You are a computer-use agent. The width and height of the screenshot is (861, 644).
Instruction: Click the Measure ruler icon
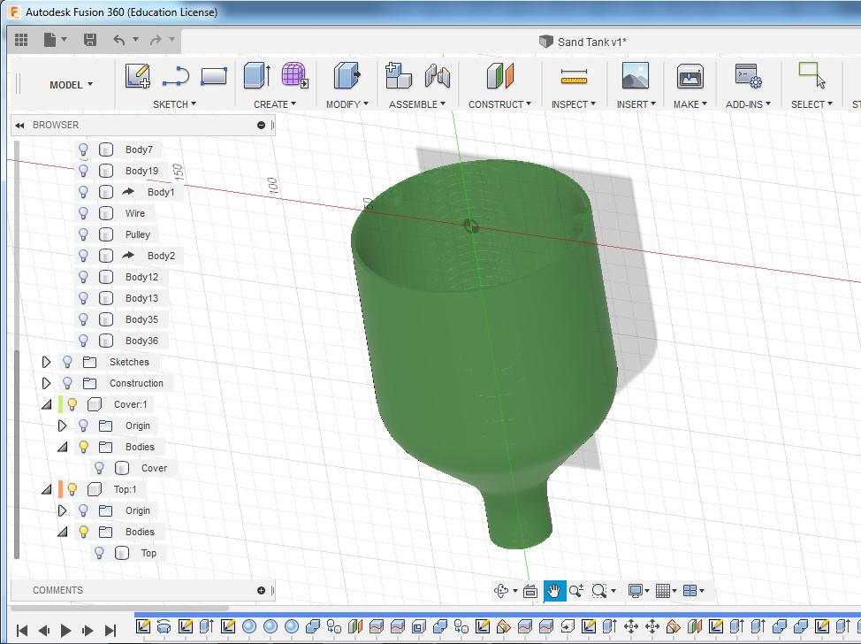574,78
